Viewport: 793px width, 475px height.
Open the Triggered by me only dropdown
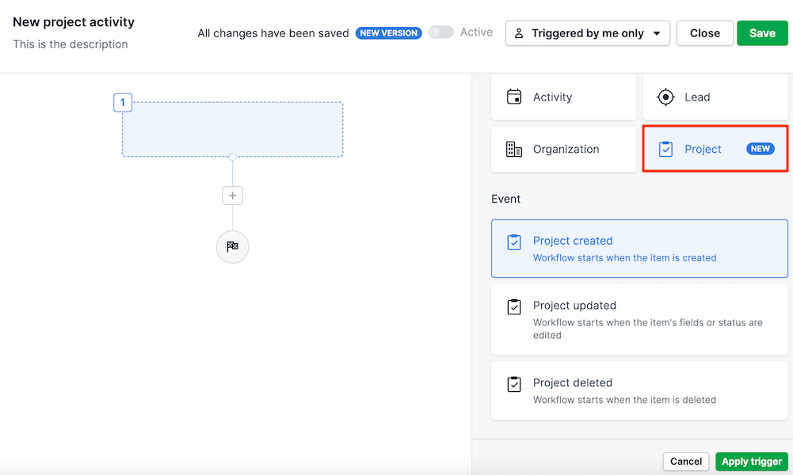click(x=587, y=32)
